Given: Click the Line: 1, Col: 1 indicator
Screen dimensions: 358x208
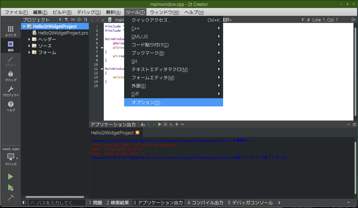Looking at the screenshot, I should click(x=325, y=20).
